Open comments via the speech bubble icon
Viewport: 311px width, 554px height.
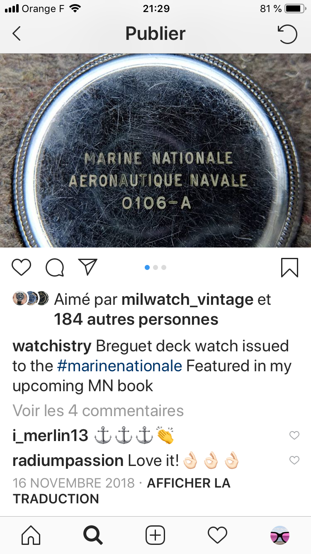point(55,267)
